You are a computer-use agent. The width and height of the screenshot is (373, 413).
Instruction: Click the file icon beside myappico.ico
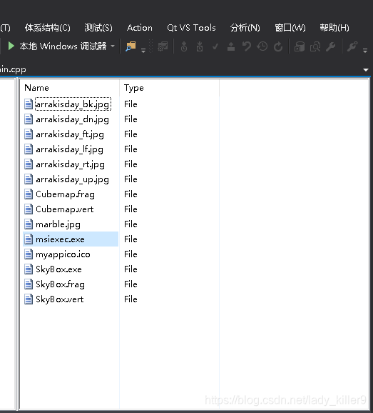coord(29,254)
